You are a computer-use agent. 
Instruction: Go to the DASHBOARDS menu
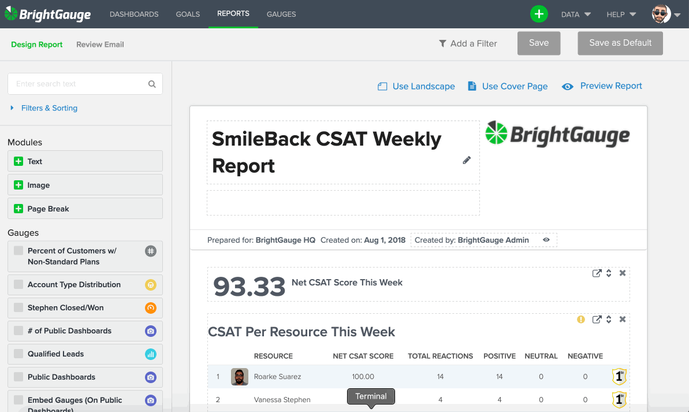tap(134, 14)
